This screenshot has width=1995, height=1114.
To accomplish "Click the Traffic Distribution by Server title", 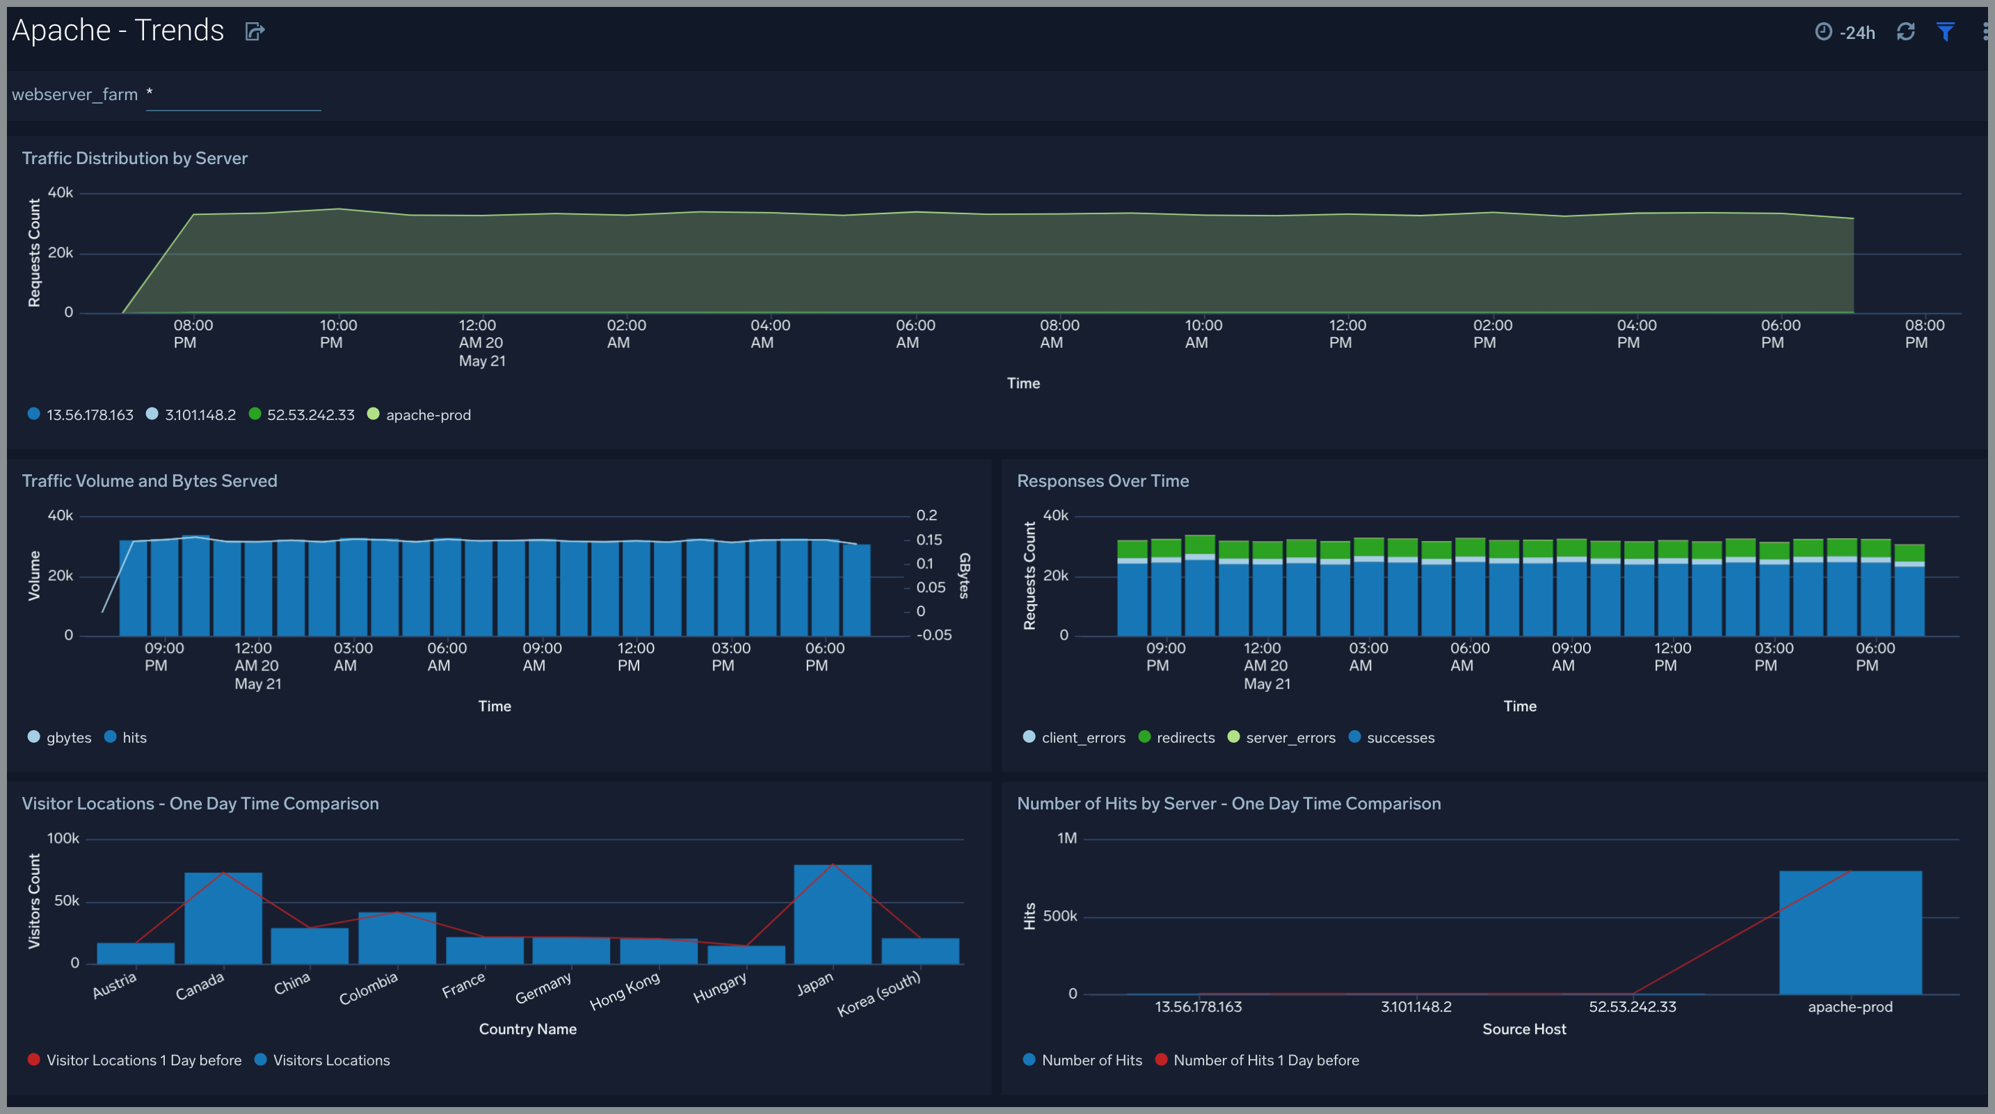I will pyautogui.click(x=135, y=158).
